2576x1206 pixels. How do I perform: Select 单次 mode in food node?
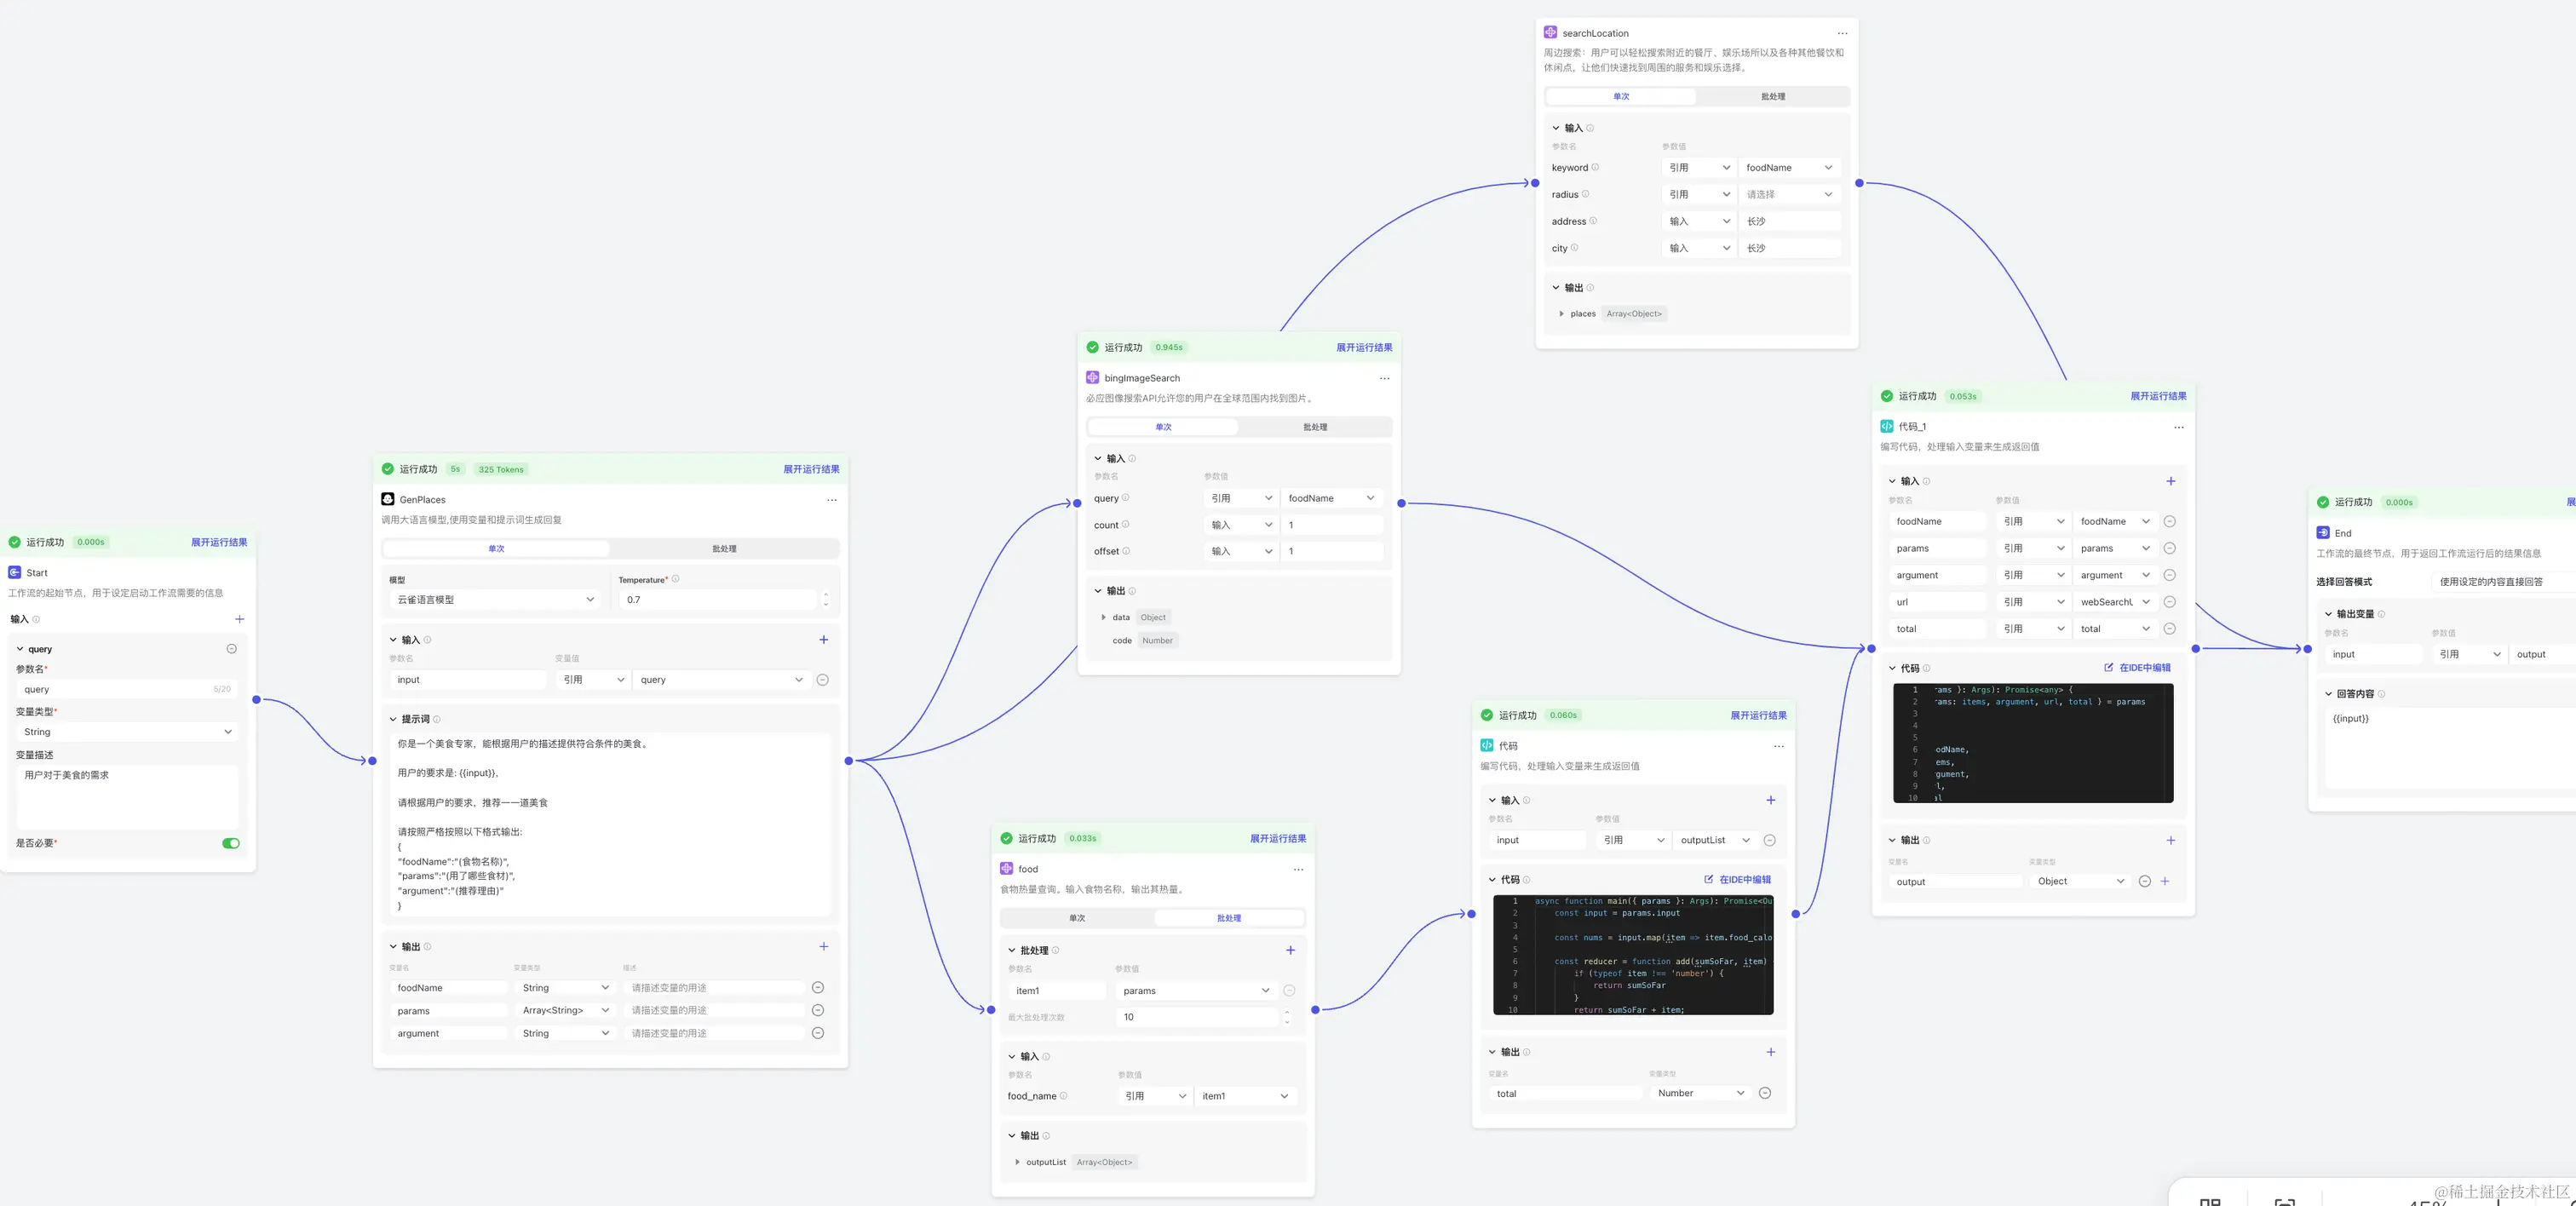1076,918
